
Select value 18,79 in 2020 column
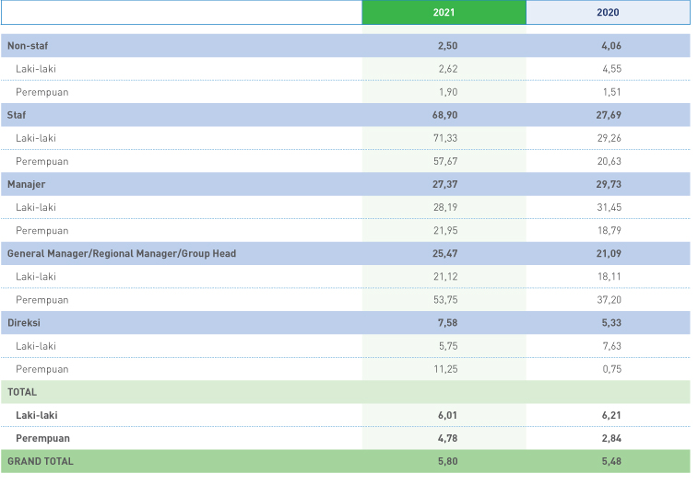tap(609, 230)
